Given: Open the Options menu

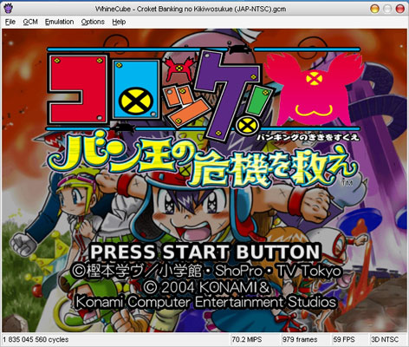Looking at the screenshot, I should pos(93,22).
